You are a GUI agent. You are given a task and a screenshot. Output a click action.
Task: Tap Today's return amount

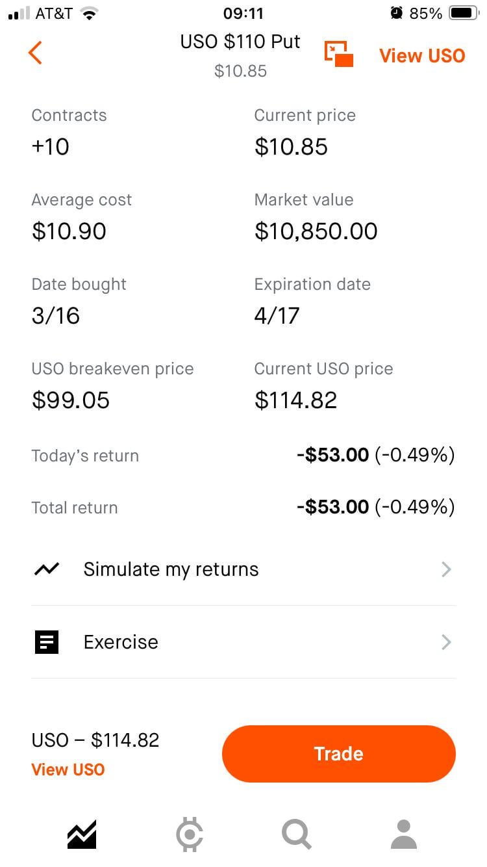pos(375,455)
